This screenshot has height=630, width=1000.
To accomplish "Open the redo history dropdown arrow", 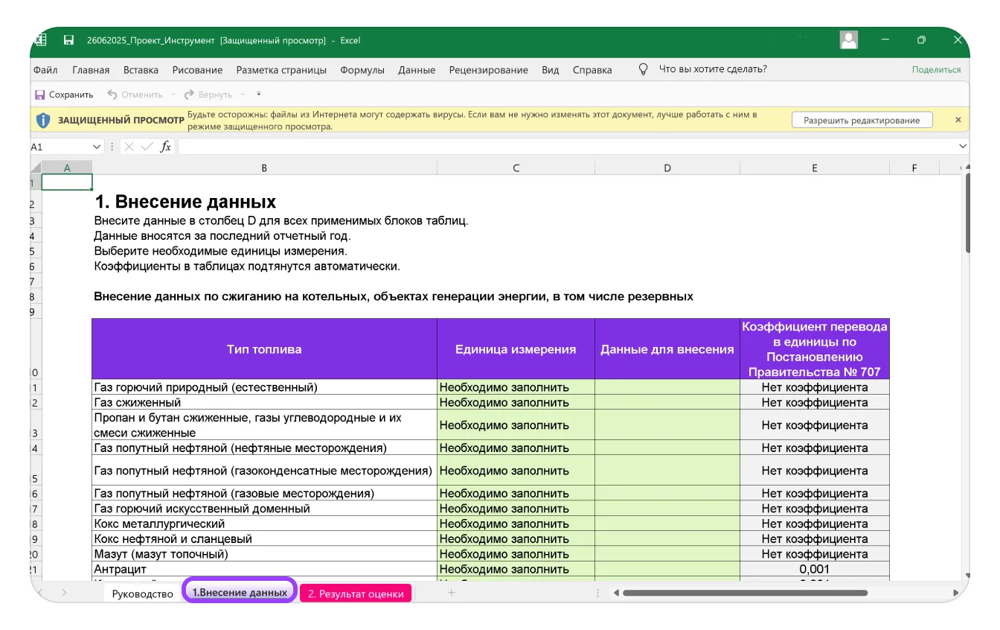I will coord(243,95).
